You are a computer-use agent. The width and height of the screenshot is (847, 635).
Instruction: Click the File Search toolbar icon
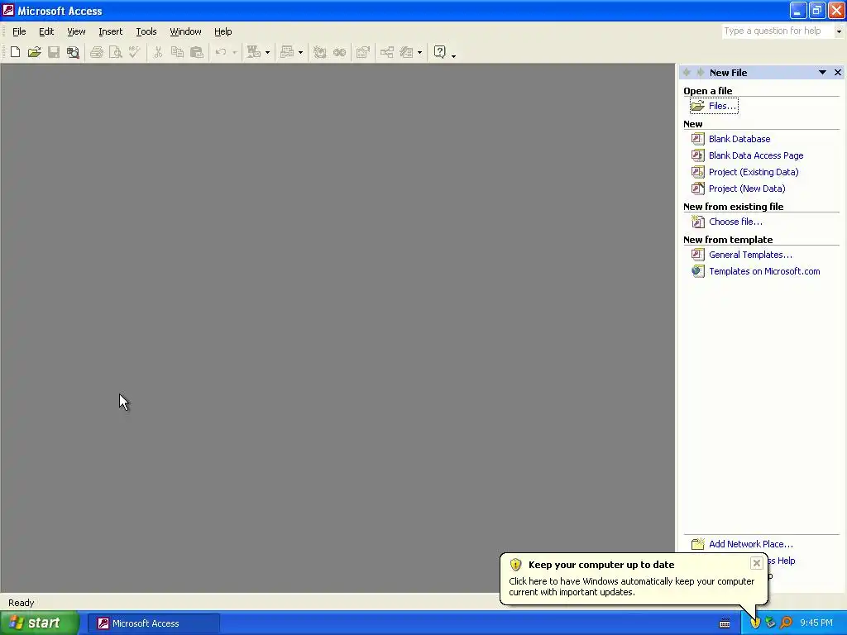[x=73, y=52]
